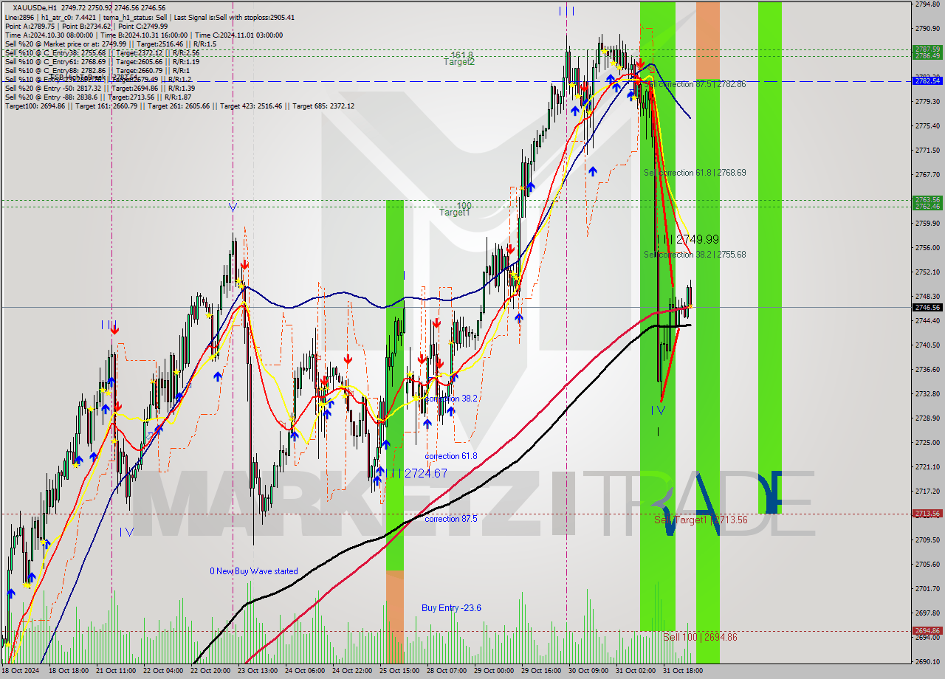Click the 2690.10 price axis label
Viewport: 945px width, 679px height.
click(927, 661)
